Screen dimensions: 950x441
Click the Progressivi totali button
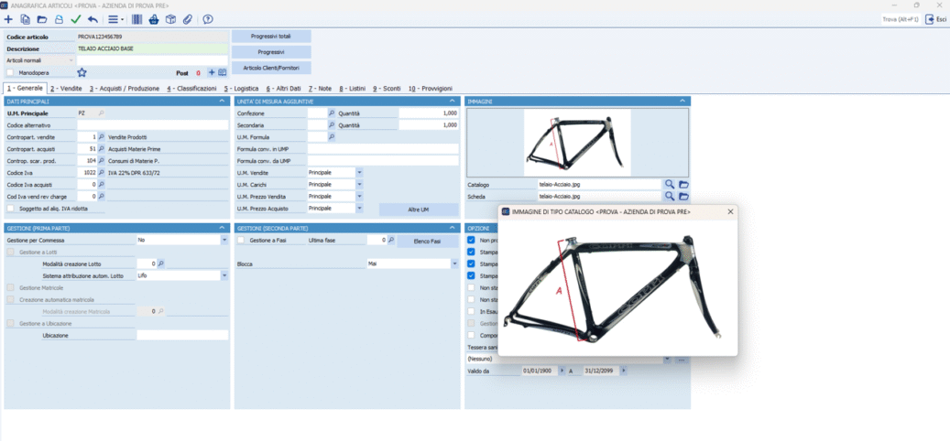(271, 36)
